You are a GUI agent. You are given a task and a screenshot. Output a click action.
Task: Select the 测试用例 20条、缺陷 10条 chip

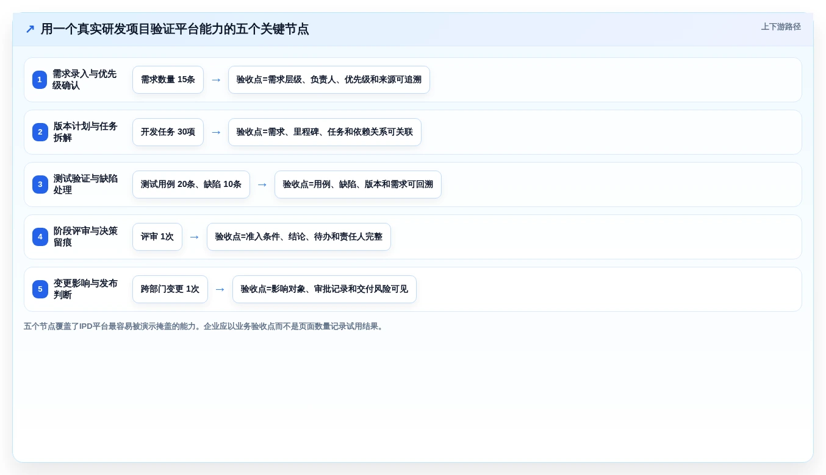tap(191, 185)
